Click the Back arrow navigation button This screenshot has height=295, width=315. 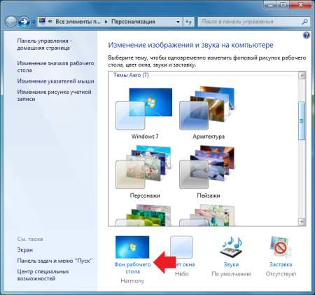click(10, 22)
